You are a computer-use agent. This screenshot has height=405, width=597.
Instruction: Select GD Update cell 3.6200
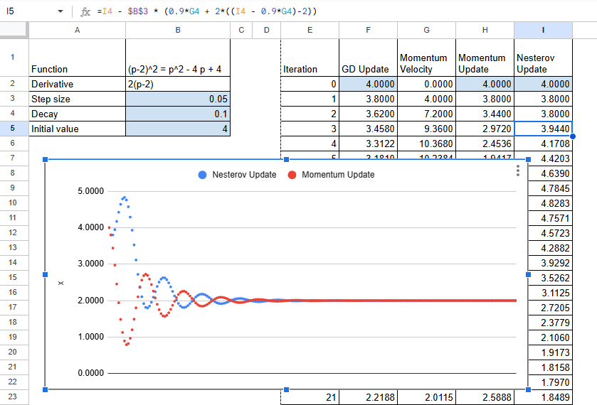pyautogui.click(x=368, y=114)
